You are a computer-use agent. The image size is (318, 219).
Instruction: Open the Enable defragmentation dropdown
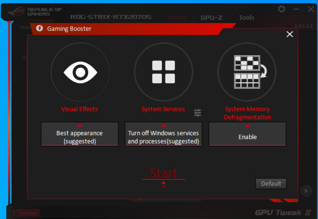tap(247, 134)
